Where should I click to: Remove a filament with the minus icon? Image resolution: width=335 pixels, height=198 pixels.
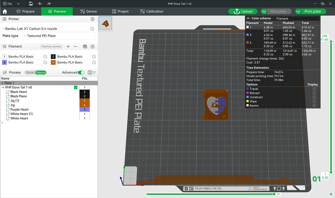pos(75,46)
